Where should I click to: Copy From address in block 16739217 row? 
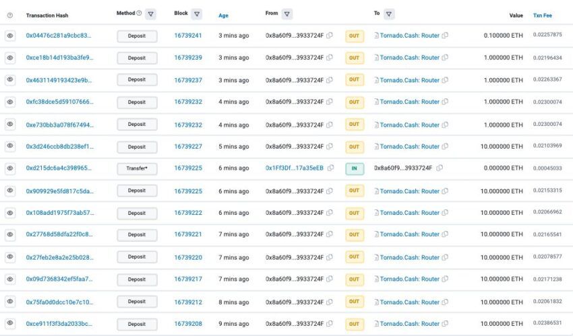(330, 279)
